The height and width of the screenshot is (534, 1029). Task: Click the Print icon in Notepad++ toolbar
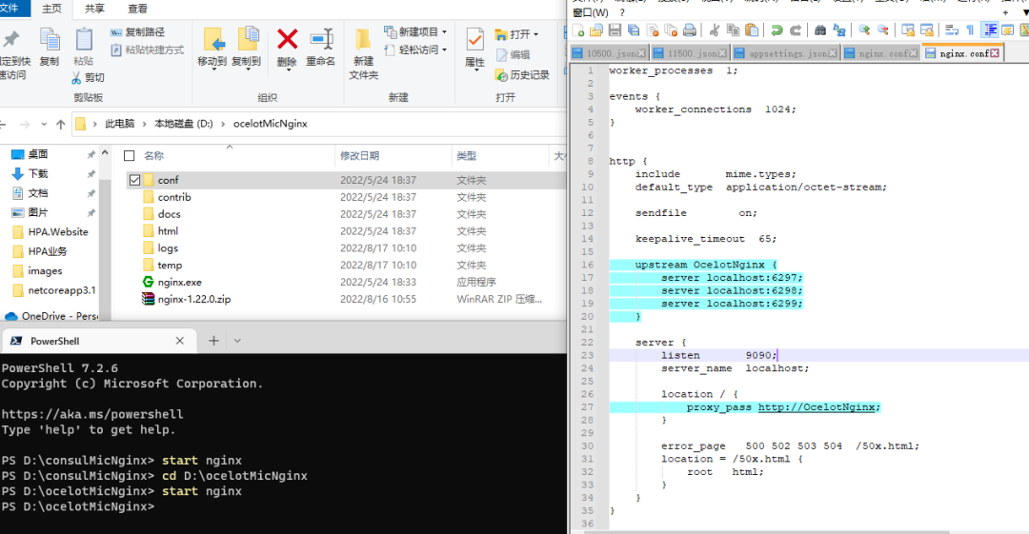689,30
